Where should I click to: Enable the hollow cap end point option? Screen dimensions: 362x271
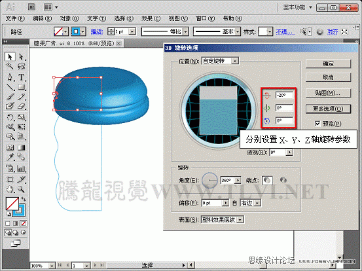(x=283, y=180)
